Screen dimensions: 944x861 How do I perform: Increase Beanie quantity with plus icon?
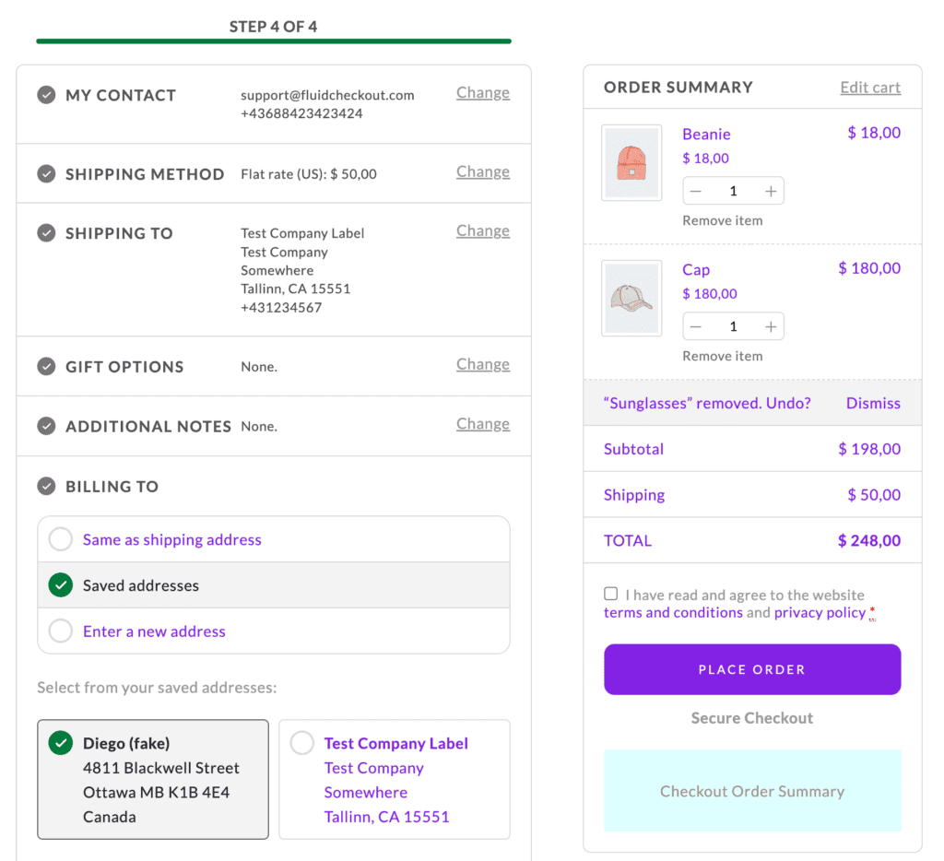771,192
